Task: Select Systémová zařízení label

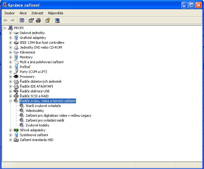Action: 34,135
